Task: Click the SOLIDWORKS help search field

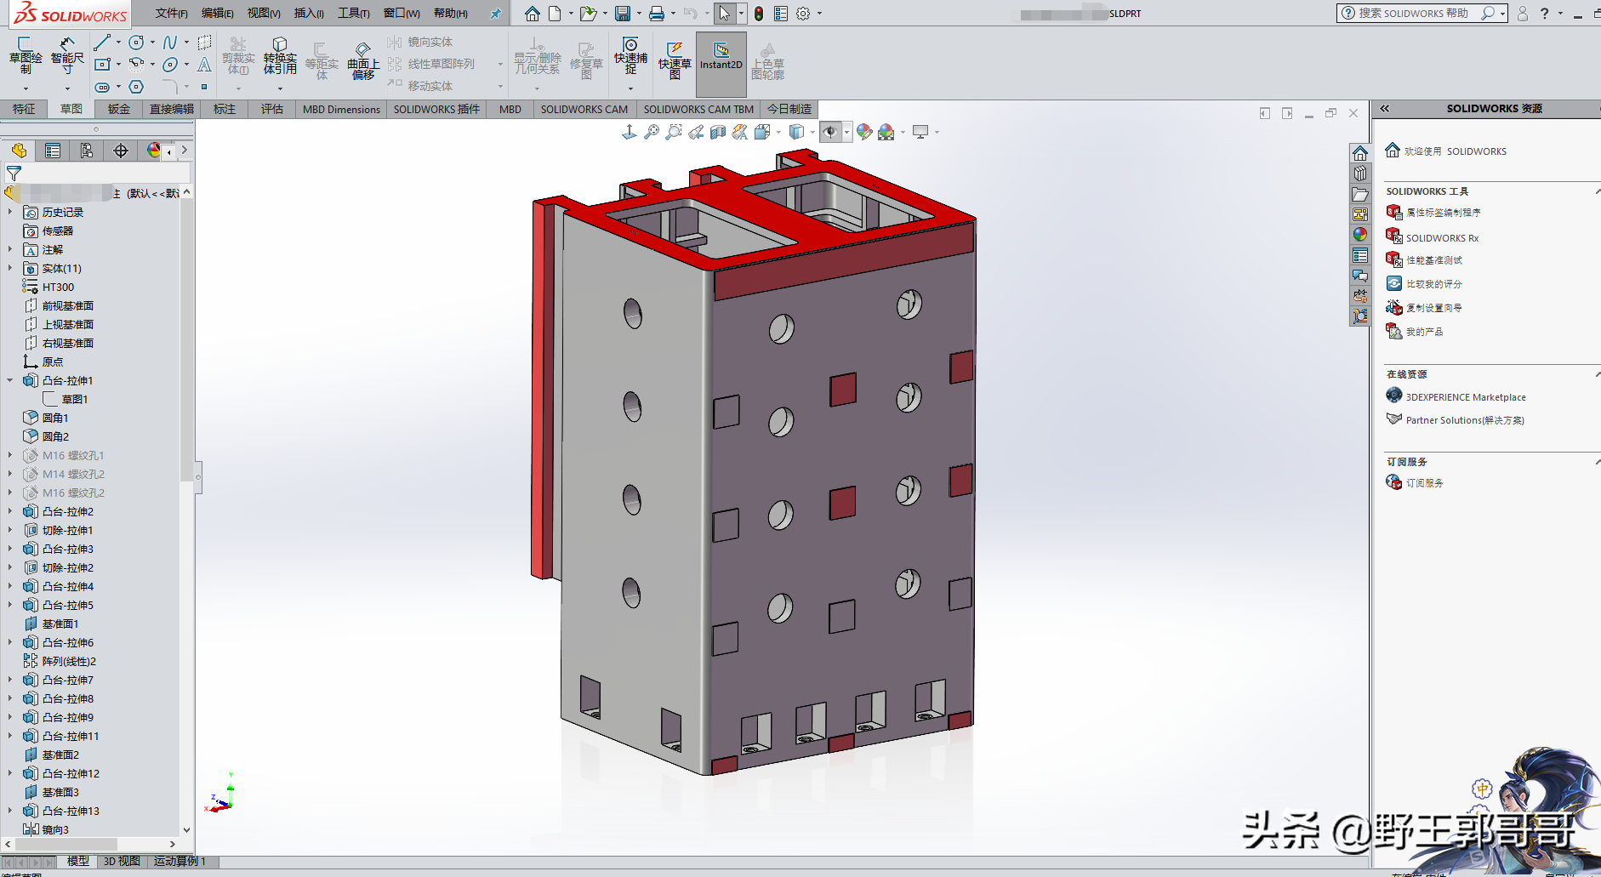Action: click(1414, 14)
